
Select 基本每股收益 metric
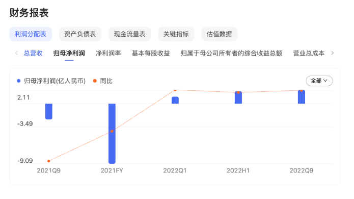click(151, 53)
